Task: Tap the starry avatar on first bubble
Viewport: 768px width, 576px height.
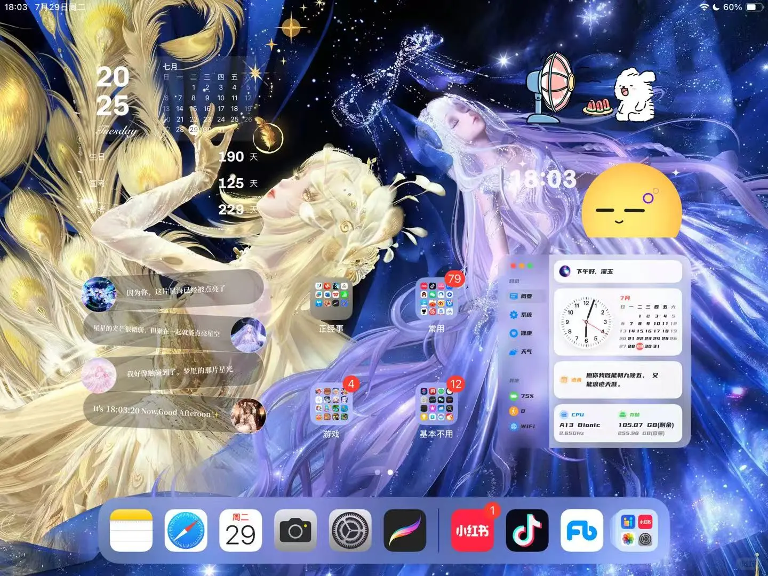Action: pos(99,293)
